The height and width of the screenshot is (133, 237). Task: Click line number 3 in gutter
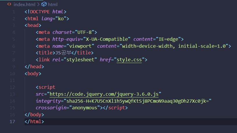(14, 25)
